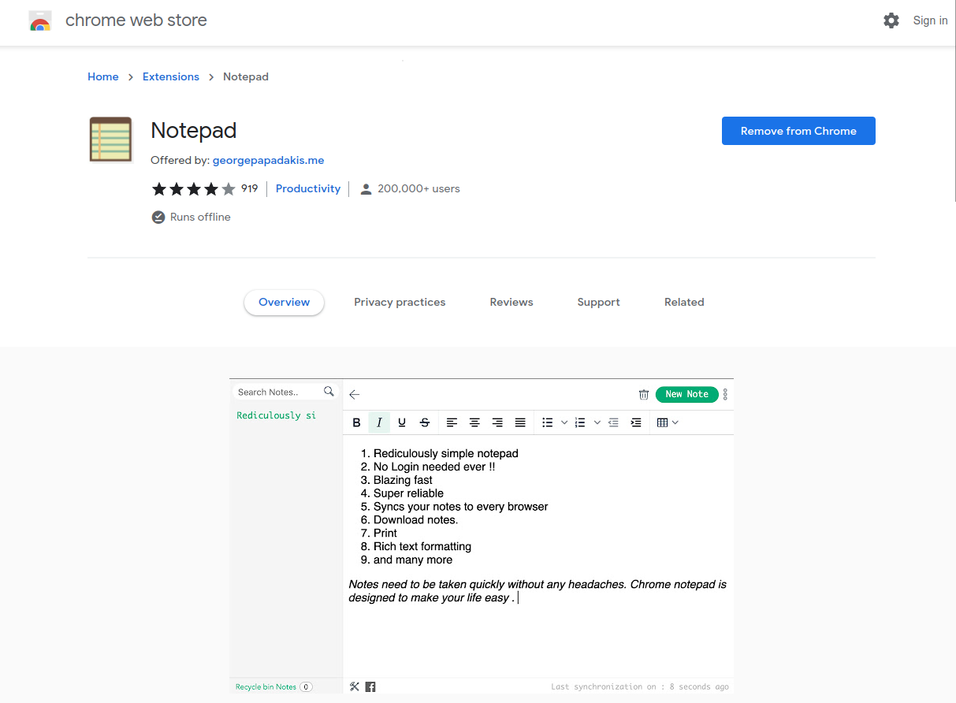Screen dimensions: 956x703
Task: Expand the bulleted list style dropdown
Action: click(564, 422)
